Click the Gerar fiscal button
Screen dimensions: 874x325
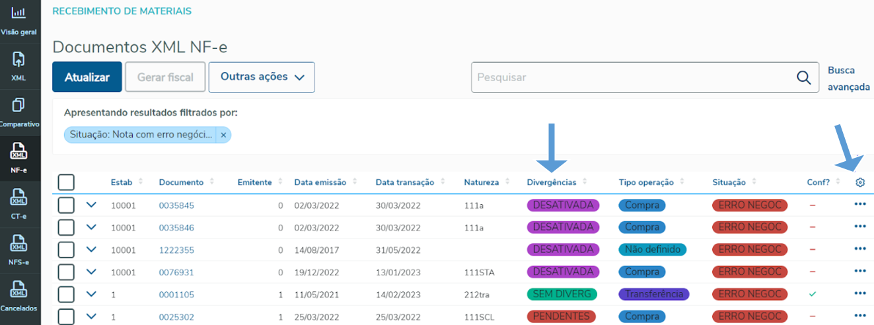165,77
